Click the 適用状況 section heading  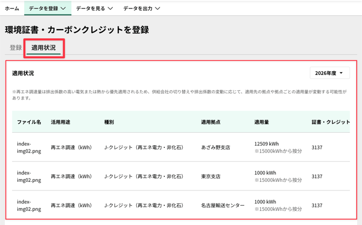tap(23, 73)
